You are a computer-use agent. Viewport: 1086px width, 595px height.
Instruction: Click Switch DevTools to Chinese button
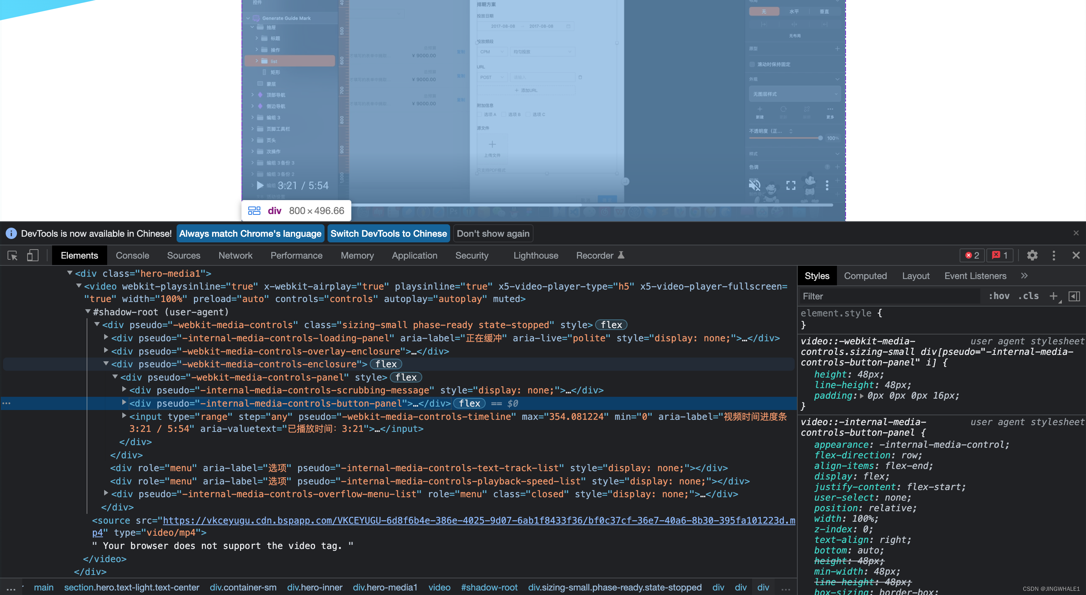tap(388, 234)
